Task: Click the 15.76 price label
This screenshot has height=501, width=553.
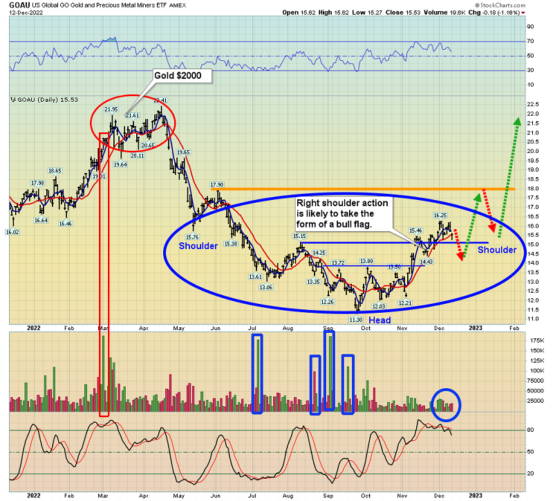Action: [x=192, y=237]
